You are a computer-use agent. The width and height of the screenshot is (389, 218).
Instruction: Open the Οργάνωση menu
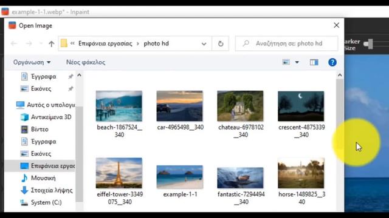coord(32,62)
